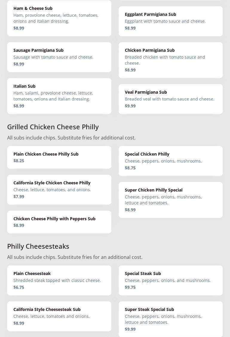Click the $6.75 Plain Cheesesteak price
The width and height of the screenshot is (230, 337).
pos(19,287)
